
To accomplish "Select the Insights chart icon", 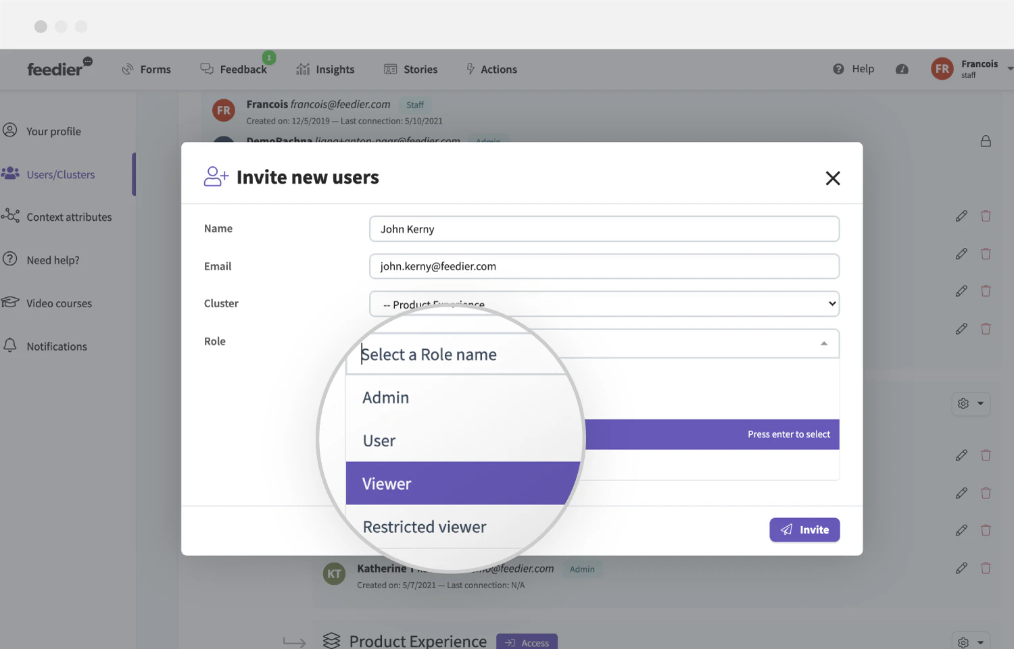I will pyautogui.click(x=302, y=69).
